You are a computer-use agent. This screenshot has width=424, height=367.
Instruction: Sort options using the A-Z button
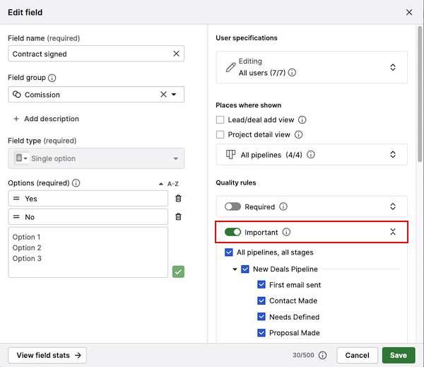168,184
